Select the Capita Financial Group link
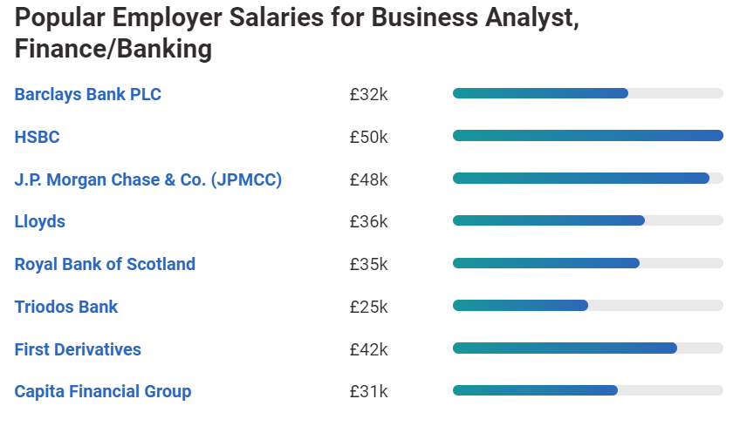This screenshot has height=426, width=733. tap(102, 391)
